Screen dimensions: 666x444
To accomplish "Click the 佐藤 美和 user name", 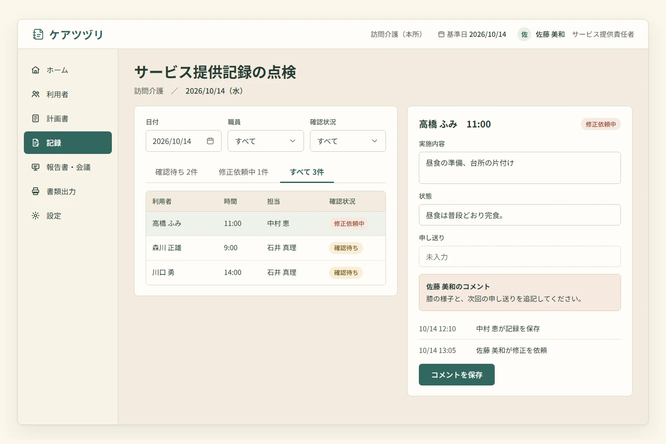I will tap(550, 34).
